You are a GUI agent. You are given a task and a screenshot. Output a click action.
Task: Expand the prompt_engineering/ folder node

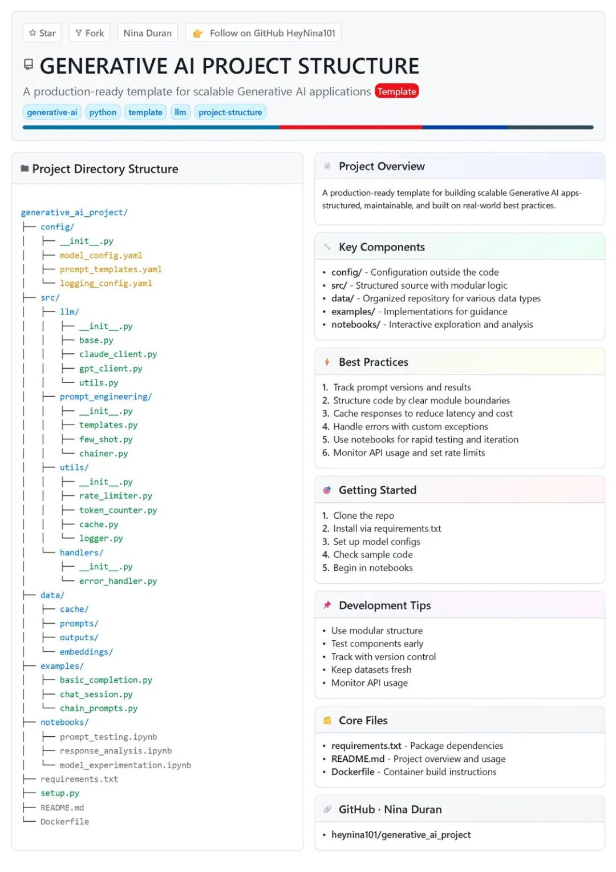[106, 397]
